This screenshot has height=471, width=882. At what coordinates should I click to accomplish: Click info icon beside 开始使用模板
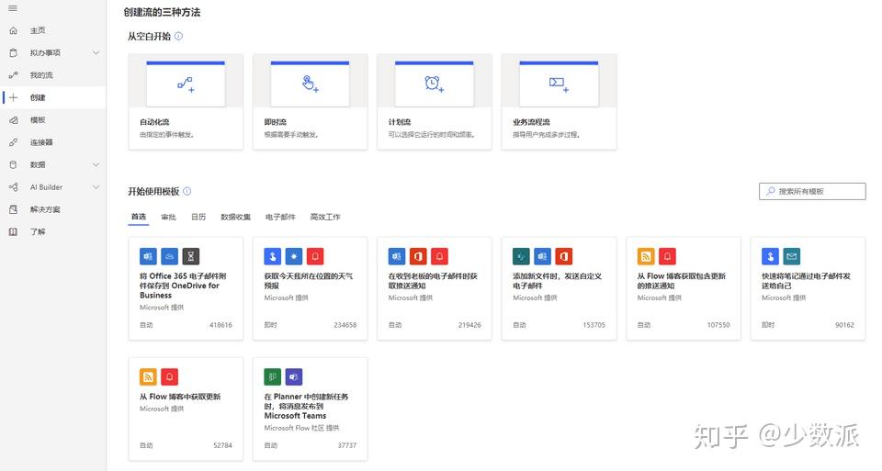(x=187, y=191)
